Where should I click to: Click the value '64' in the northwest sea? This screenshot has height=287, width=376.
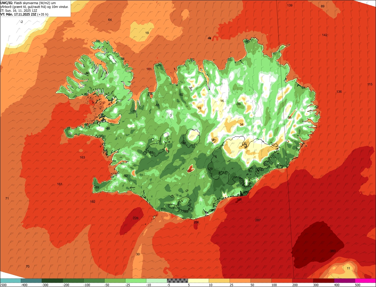click(x=110, y=20)
